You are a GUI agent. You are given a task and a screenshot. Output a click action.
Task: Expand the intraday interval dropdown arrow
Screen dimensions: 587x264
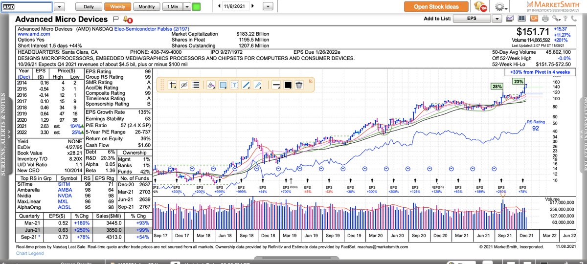coord(186,7)
